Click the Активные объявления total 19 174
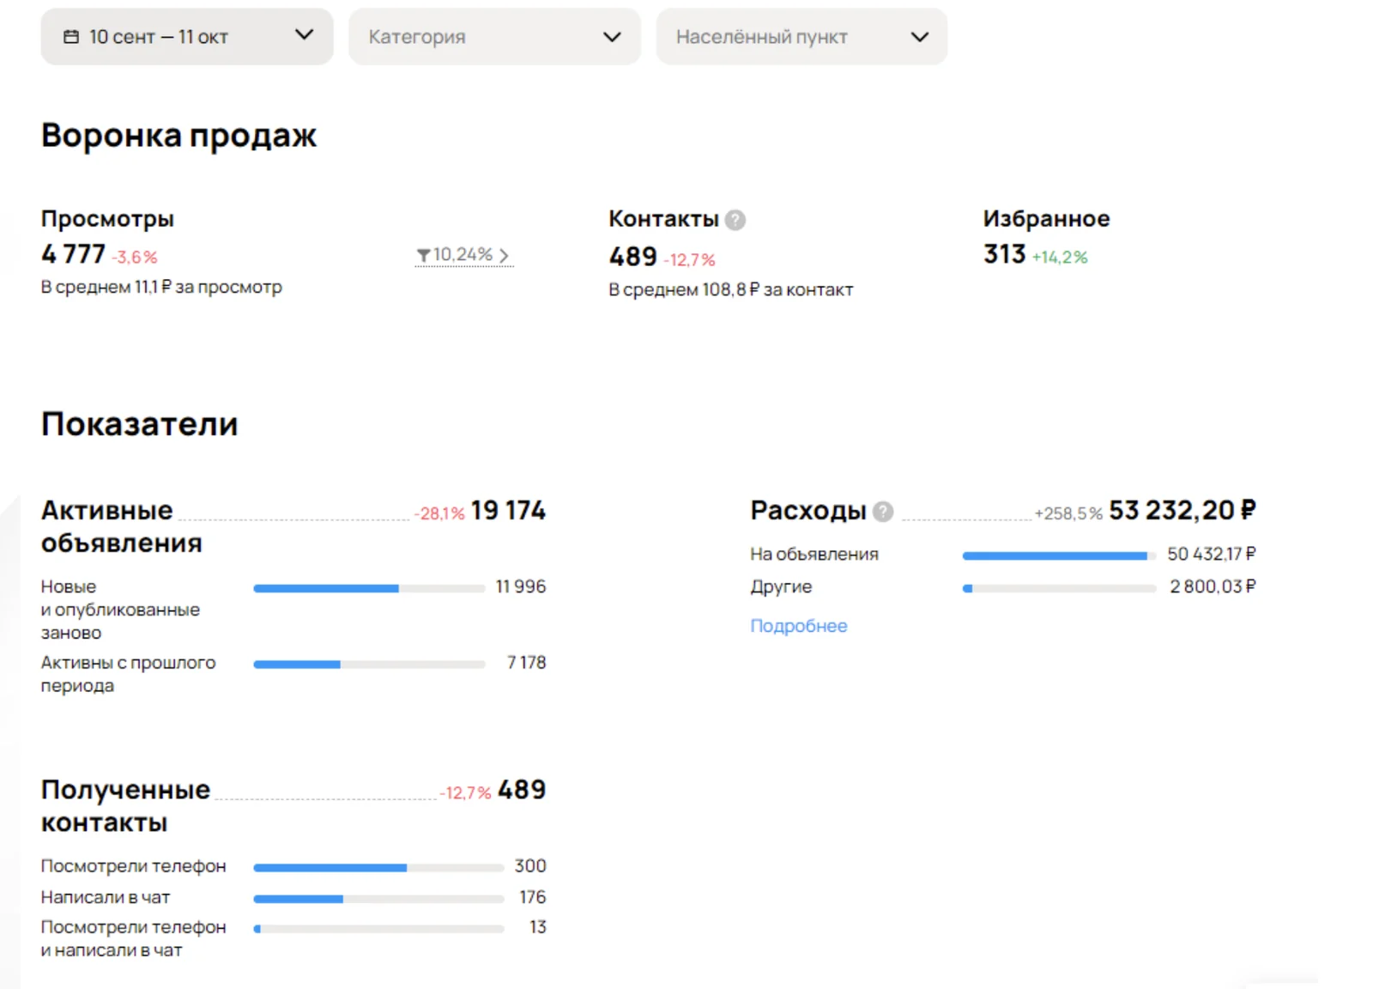This screenshot has height=989, width=1373. pos(508,511)
